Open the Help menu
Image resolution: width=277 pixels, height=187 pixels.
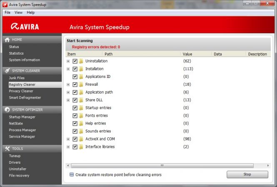click(x=30, y=12)
